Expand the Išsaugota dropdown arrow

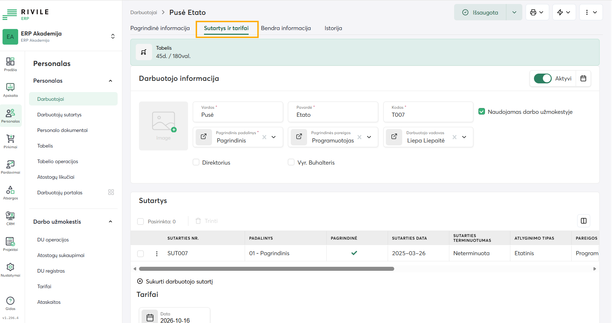[x=514, y=12]
